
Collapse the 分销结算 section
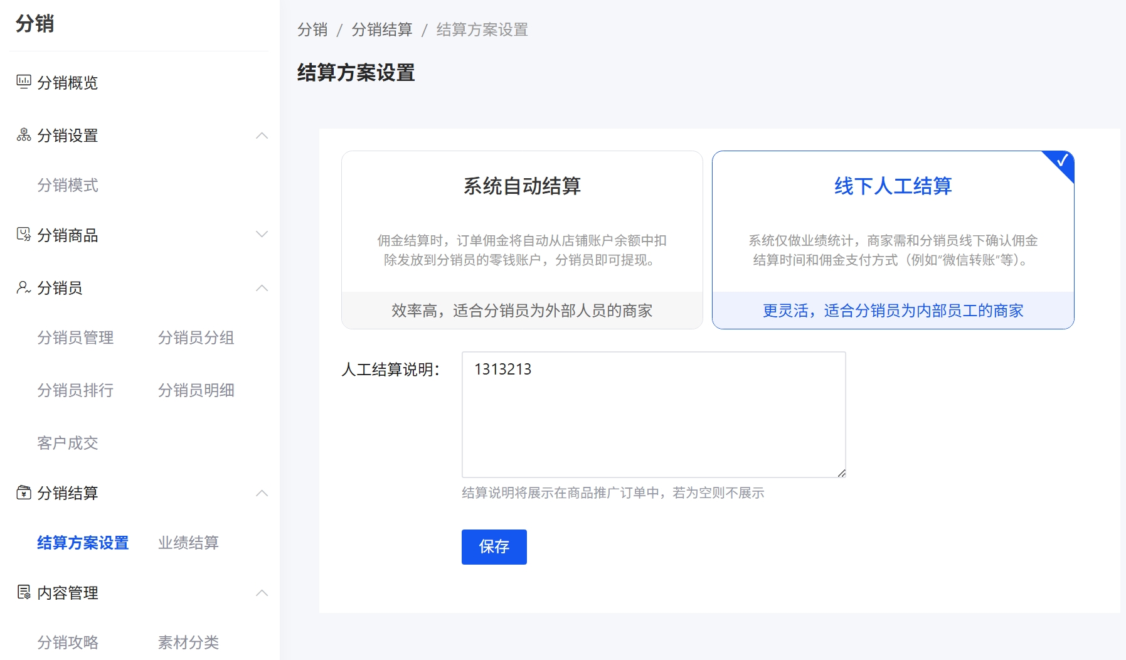[x=262, y=494]
